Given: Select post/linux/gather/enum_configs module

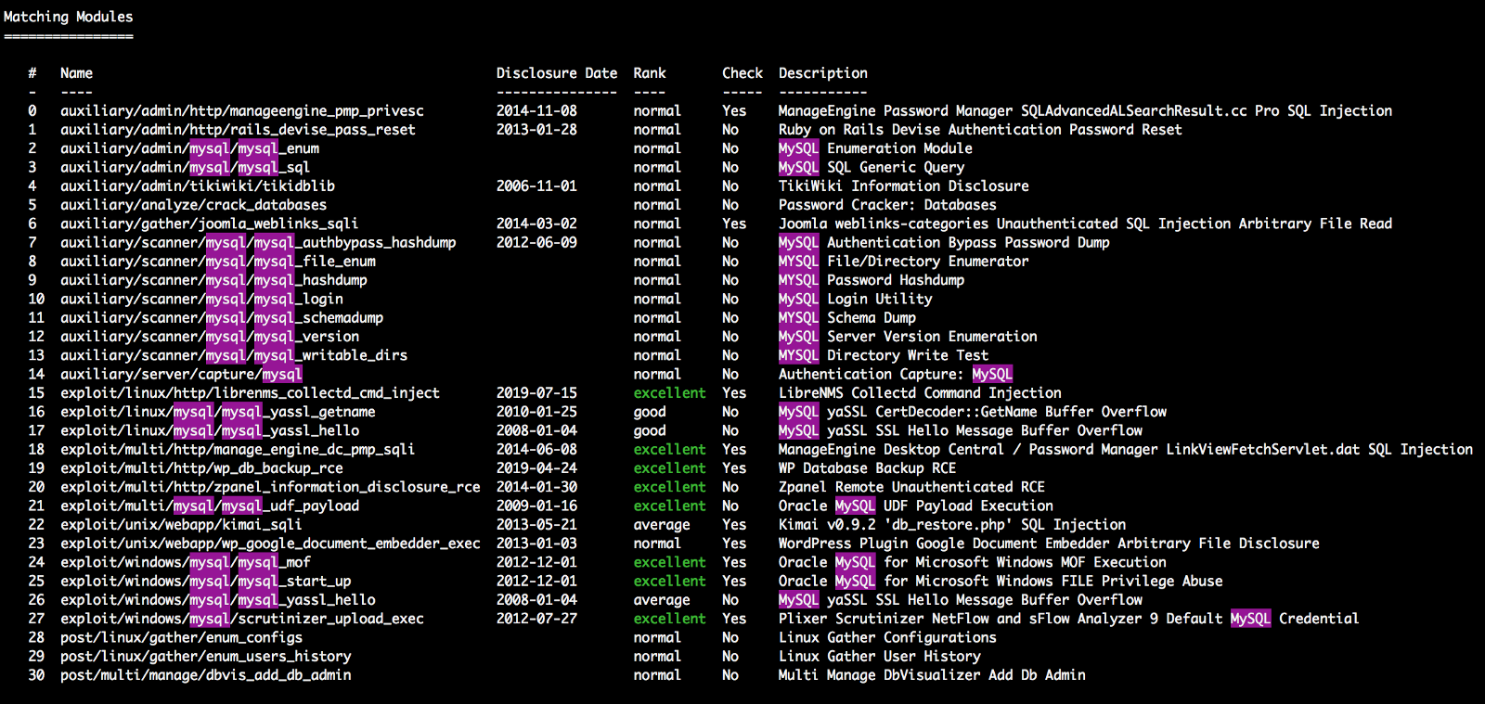Looking at the screenshot, I should [181, 638].
